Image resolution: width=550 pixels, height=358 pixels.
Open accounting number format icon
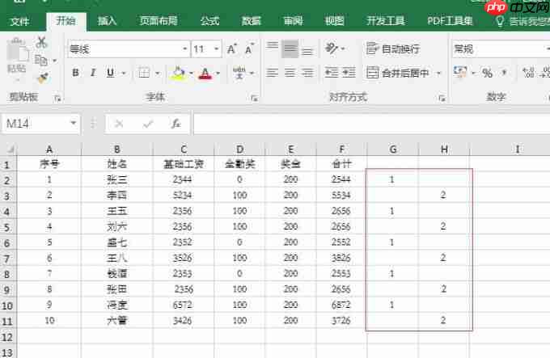460,72
